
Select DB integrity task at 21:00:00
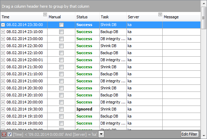[x=113, y=81]
